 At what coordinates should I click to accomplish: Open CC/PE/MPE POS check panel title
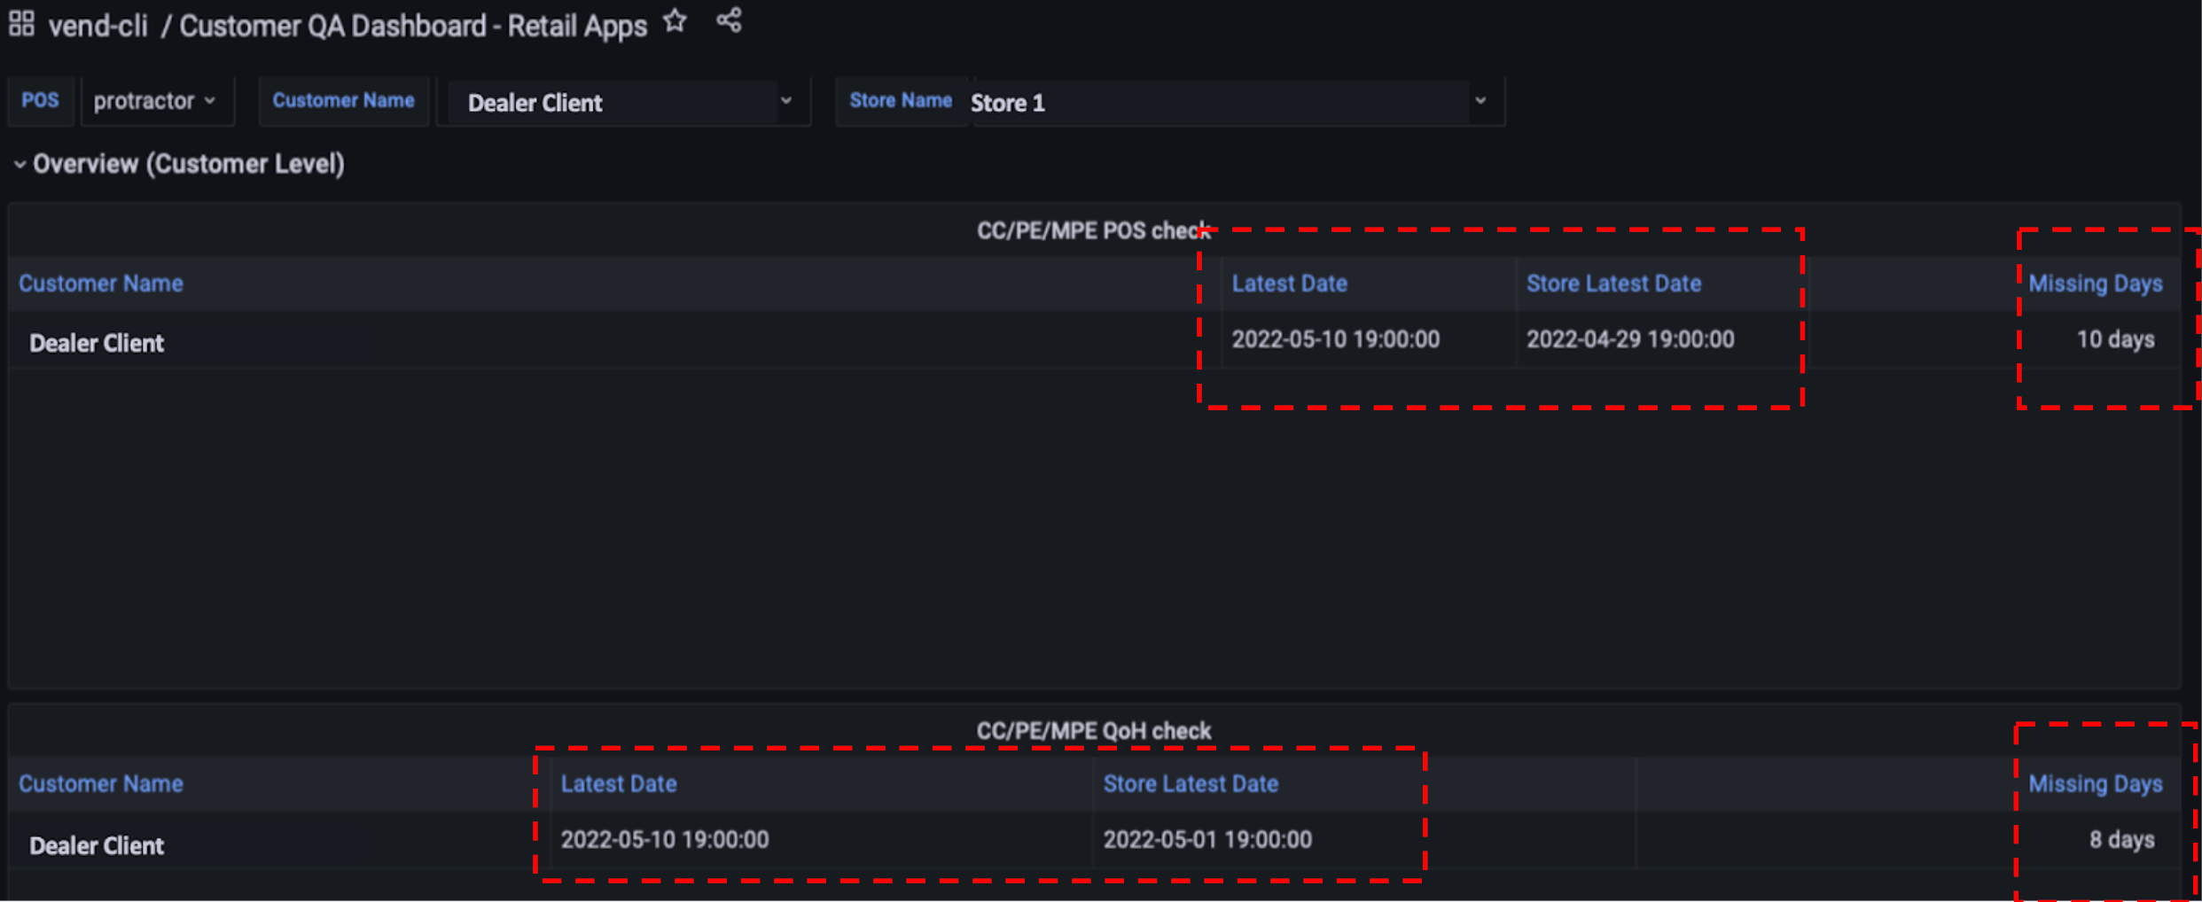click(x=1094, y=230)
